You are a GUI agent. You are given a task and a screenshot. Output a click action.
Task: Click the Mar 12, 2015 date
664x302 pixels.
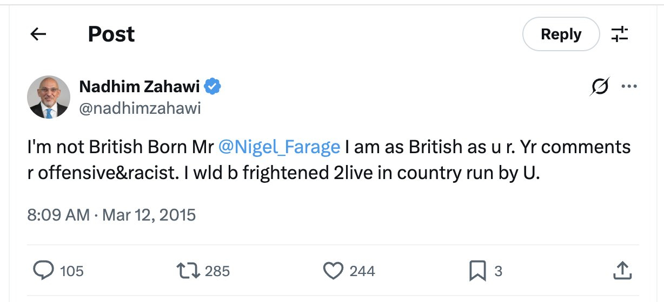tap(149, 215)
